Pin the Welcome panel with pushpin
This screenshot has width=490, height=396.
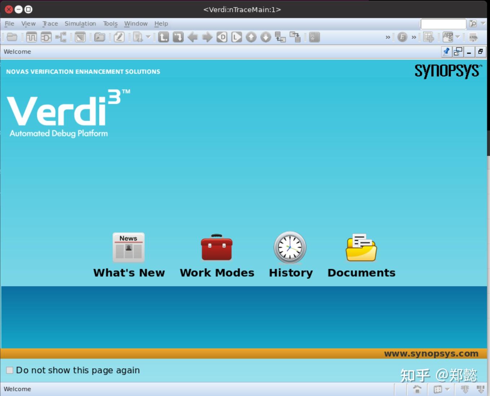[446, 52]
